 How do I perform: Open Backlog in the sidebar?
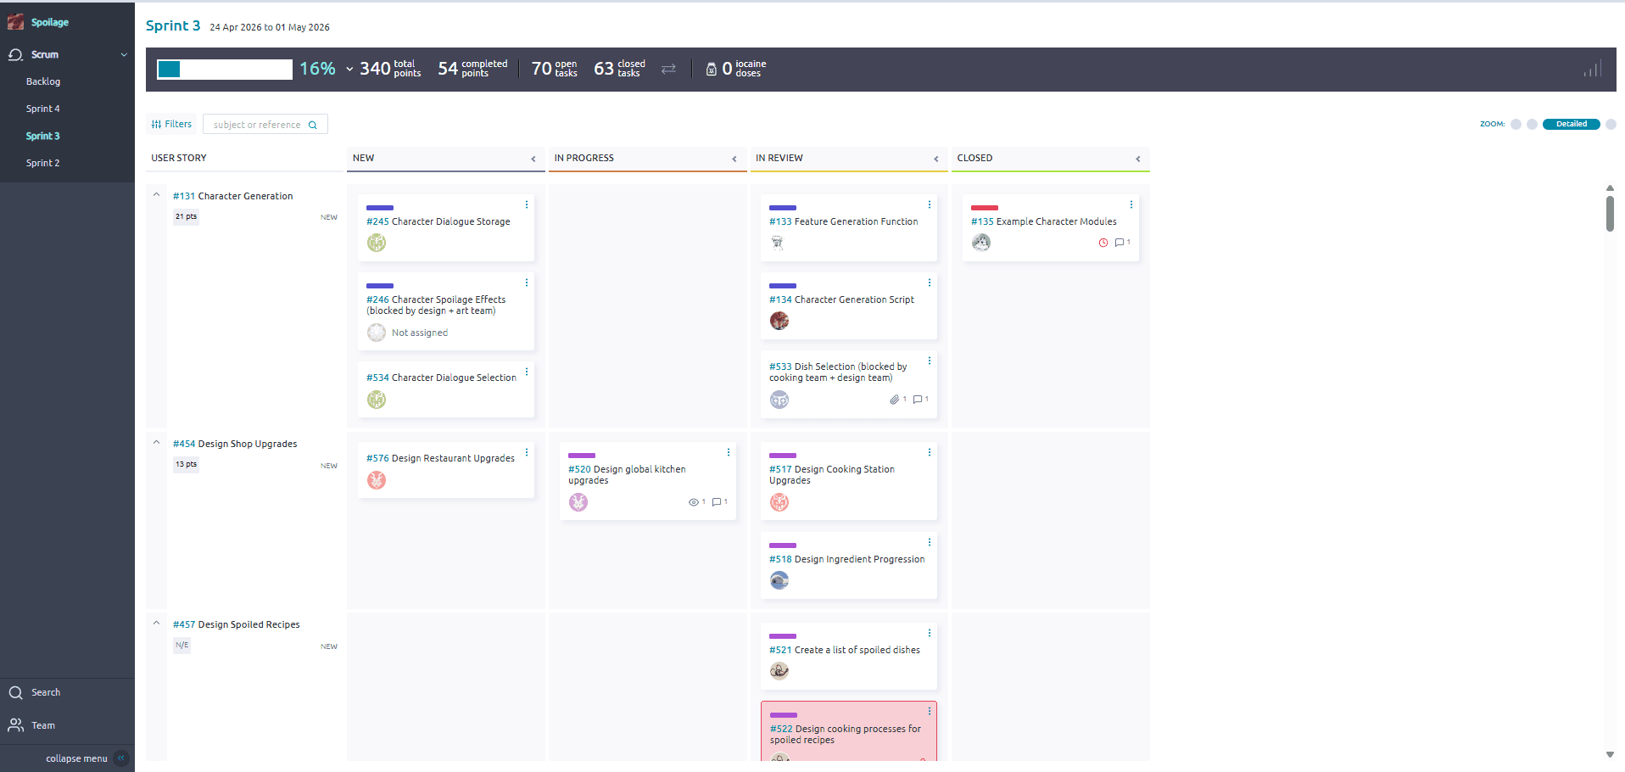[43, 81]
